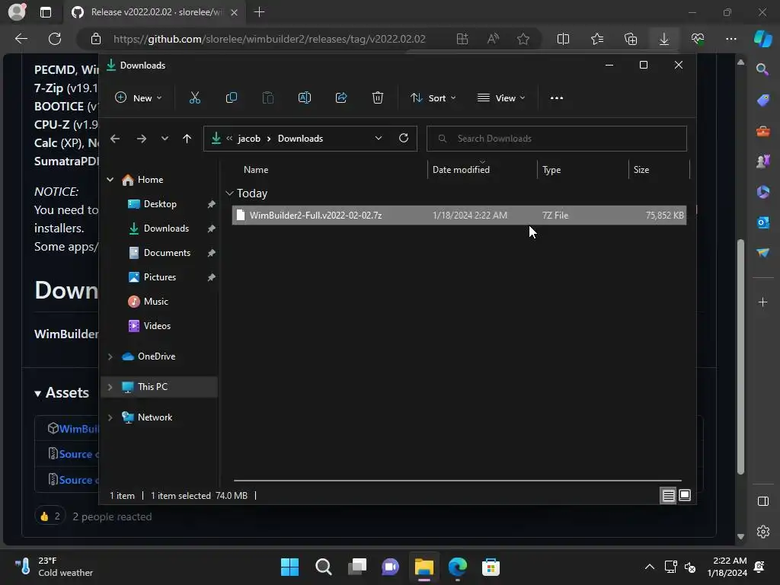Switch to details view layout icon

tap(668, 495)
